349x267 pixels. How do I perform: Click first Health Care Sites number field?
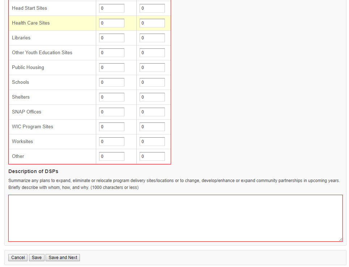pyautogui.click(x=112, y=23)
